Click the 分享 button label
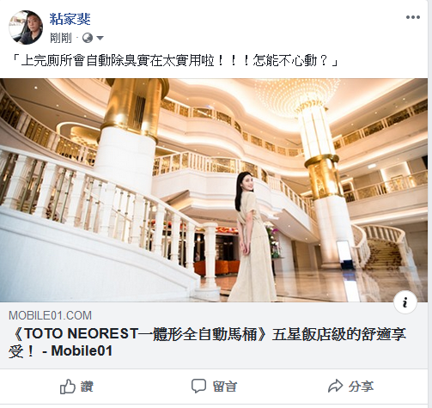Viewport: 432px width, 408px height. [361, 387]
